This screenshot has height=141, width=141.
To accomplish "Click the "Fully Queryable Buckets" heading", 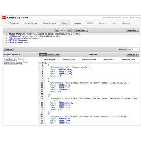I will (x=14, y=59).
